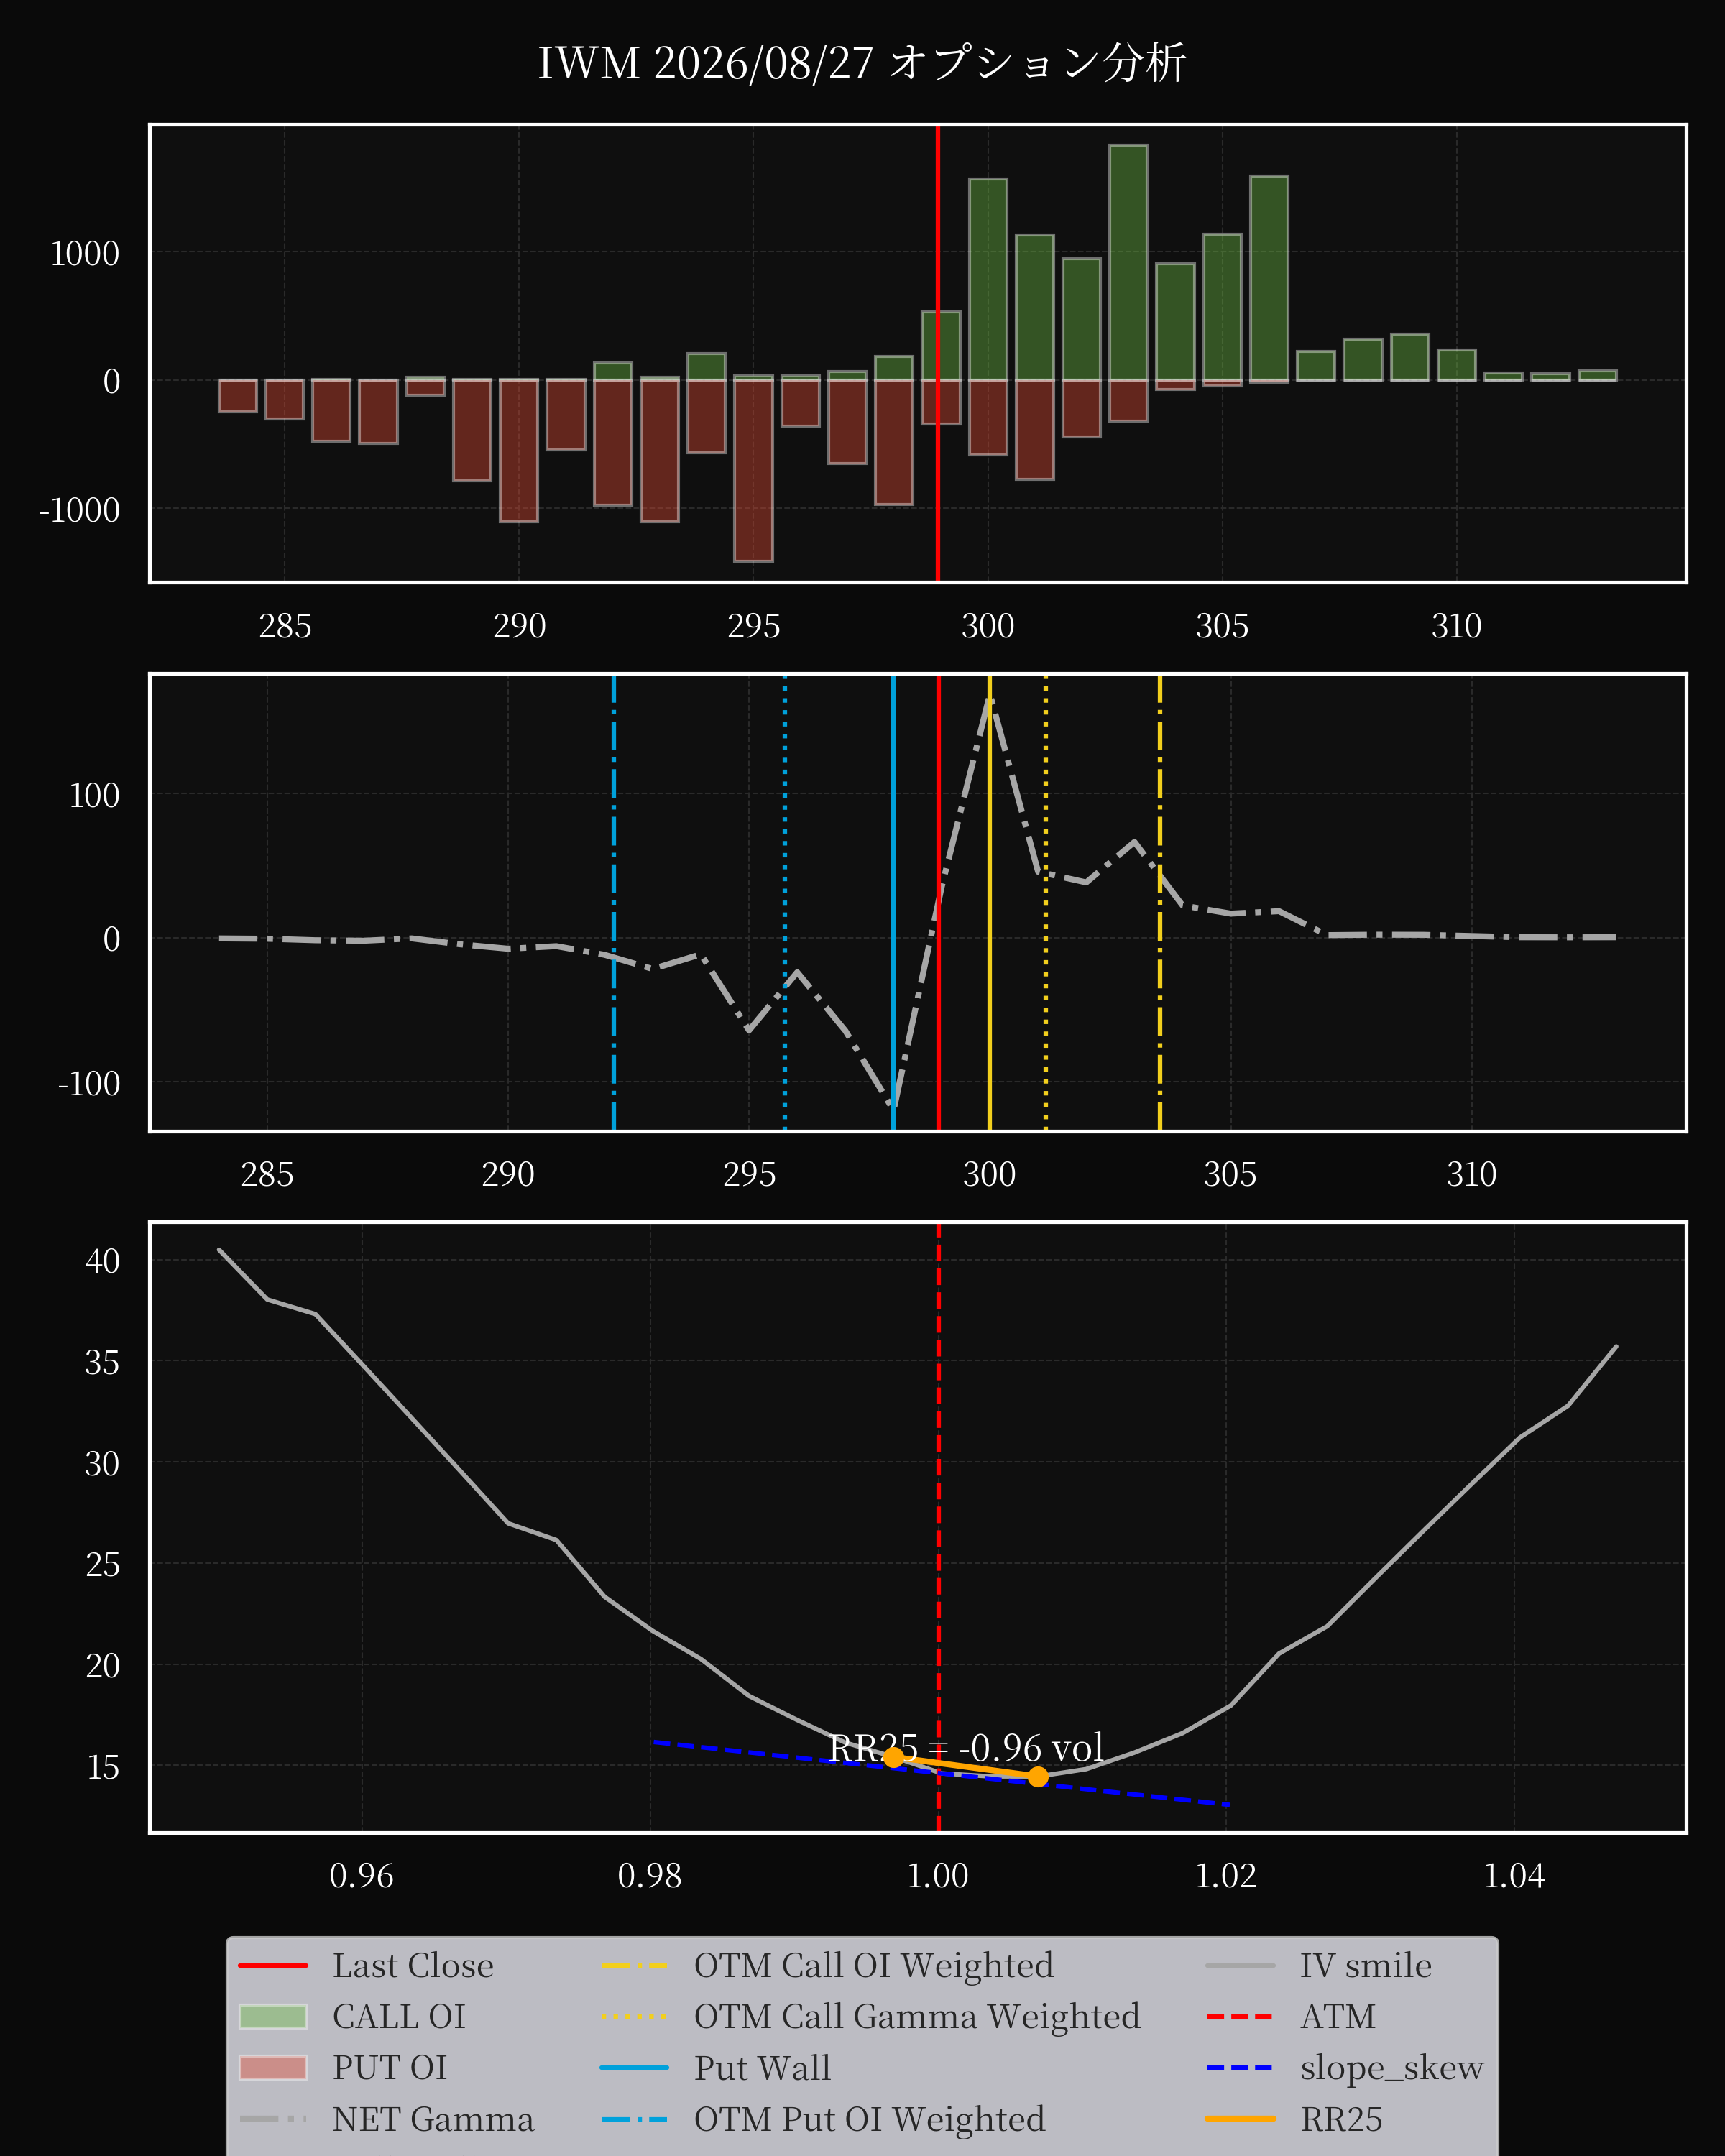This screenshot has height=2156, width=1725.
Task: Click the tallest green CALL OI bar near 303
Action: pos(1128,262)
